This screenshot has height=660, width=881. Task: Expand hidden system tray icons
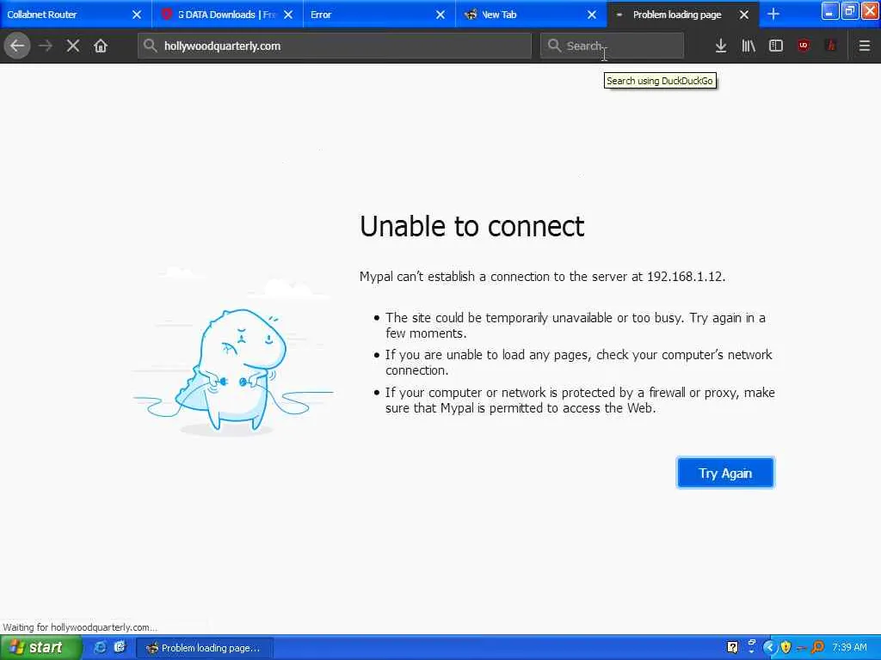tap(770, 648)
